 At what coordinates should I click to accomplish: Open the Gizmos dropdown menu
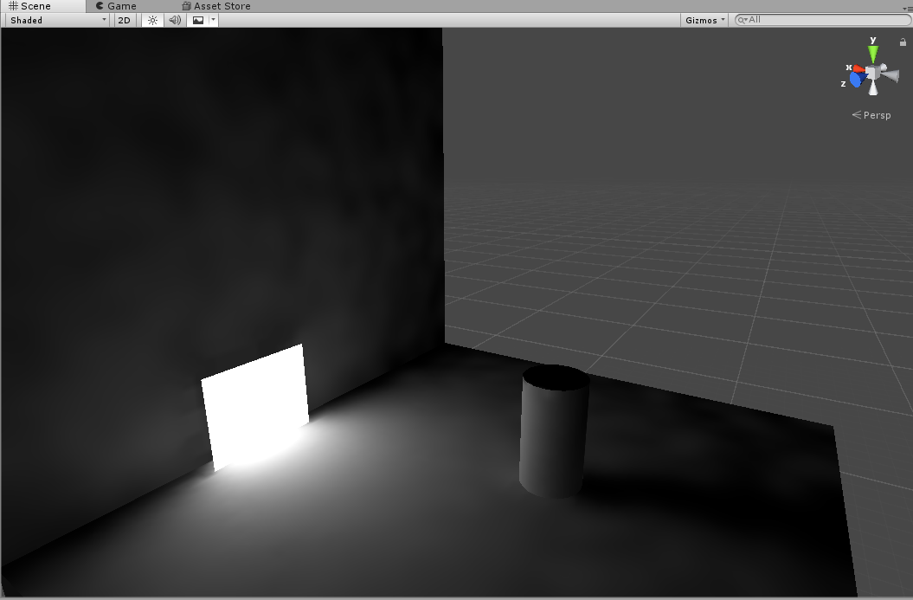coord(704,20)
